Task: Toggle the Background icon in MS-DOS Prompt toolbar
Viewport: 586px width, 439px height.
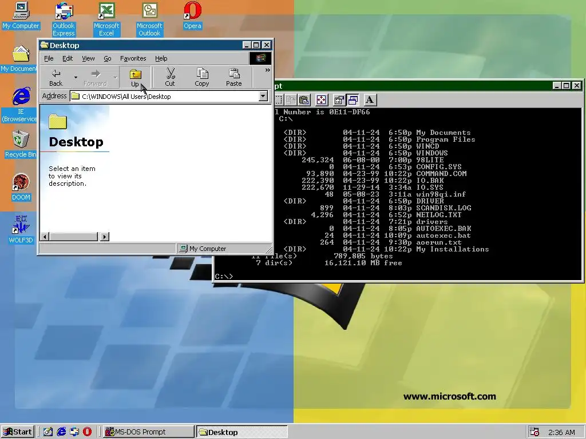Action: [x=353, y=100]
